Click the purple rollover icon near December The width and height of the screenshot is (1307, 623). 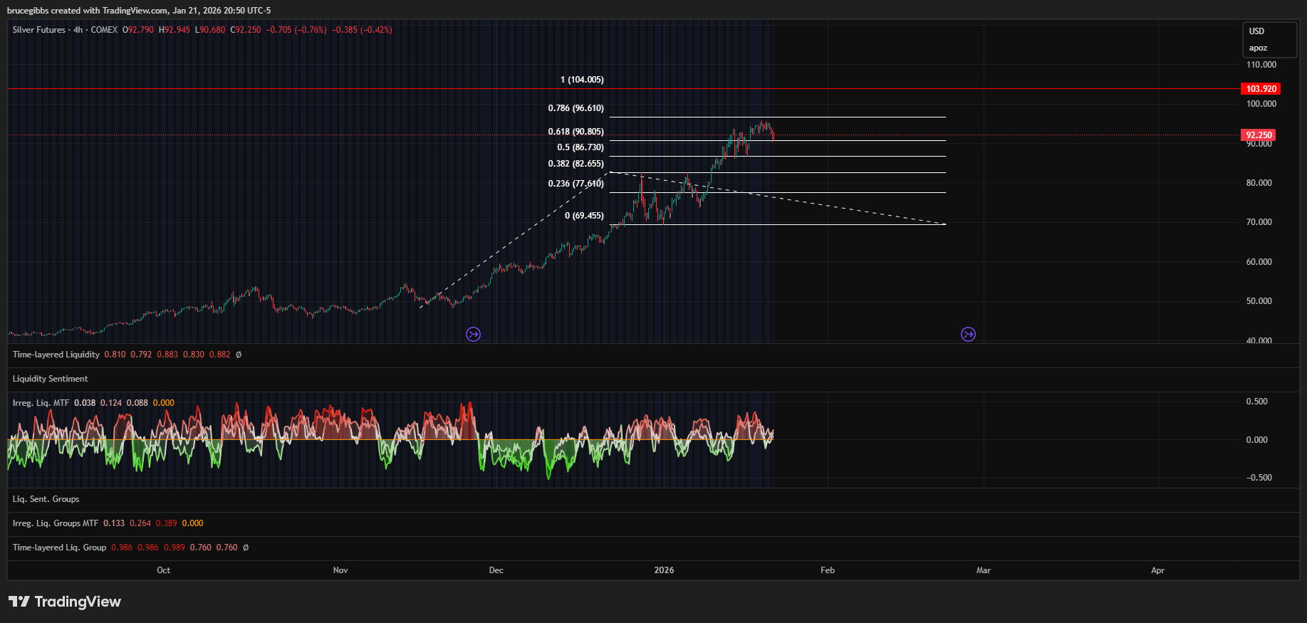tap(473, 335)
